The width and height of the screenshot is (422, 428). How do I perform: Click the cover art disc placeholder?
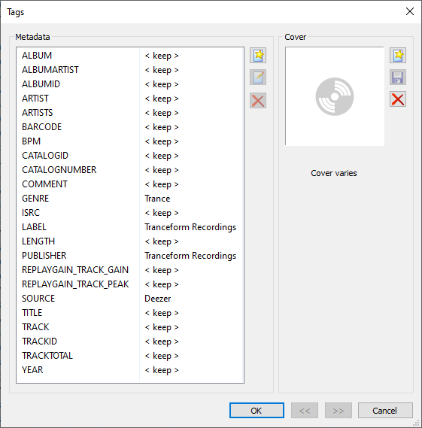click(x=335, y=96)
